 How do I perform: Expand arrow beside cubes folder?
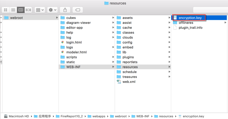coord(113,18)
